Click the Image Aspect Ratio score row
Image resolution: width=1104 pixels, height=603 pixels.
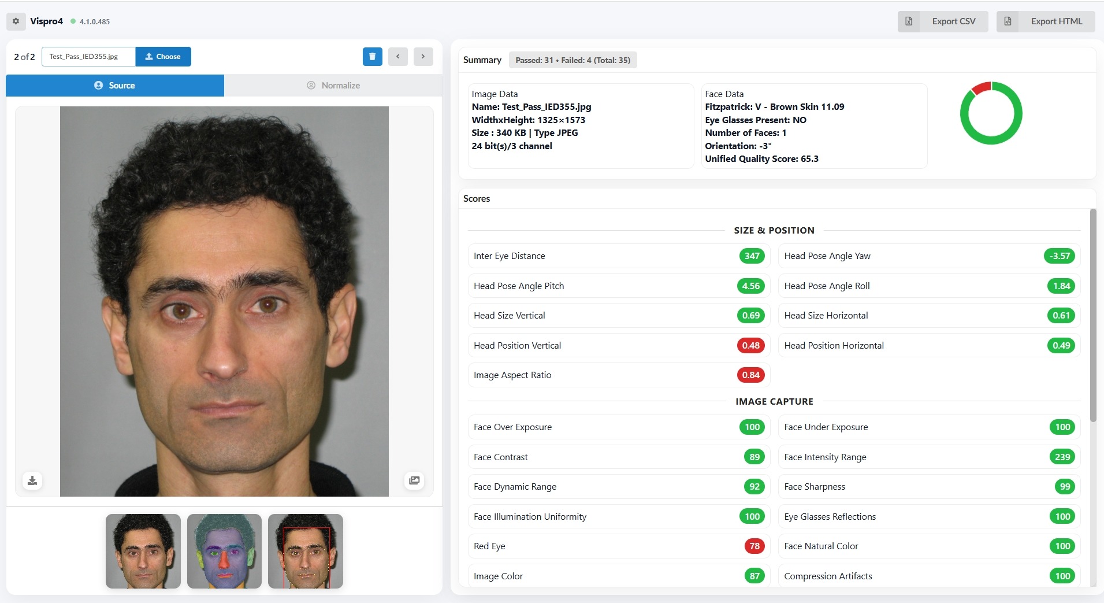(619, 375)
